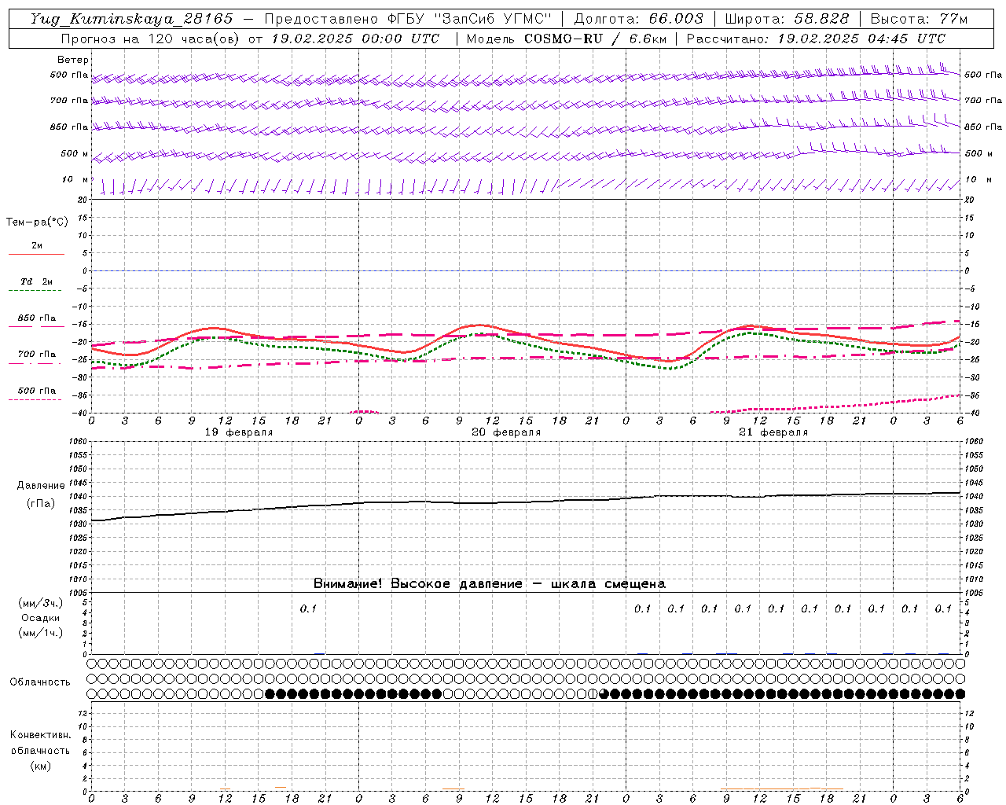
Task: Click the Тем-ра(°C) axis label
Action: pyautogui.click(x=37, y=222)
